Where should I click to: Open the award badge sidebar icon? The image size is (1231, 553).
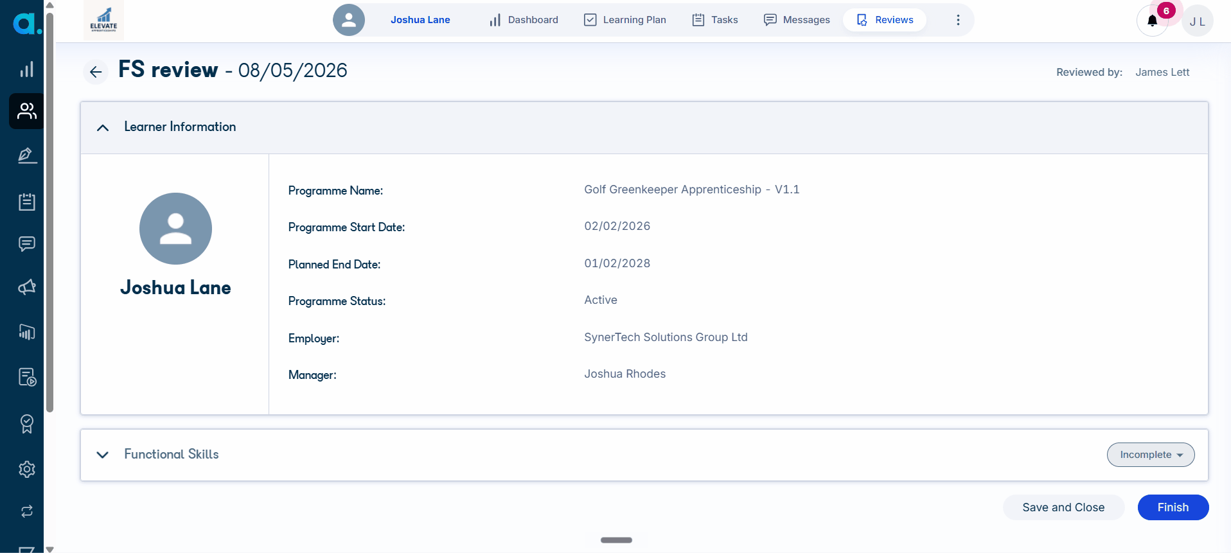[x=26, y=424]
